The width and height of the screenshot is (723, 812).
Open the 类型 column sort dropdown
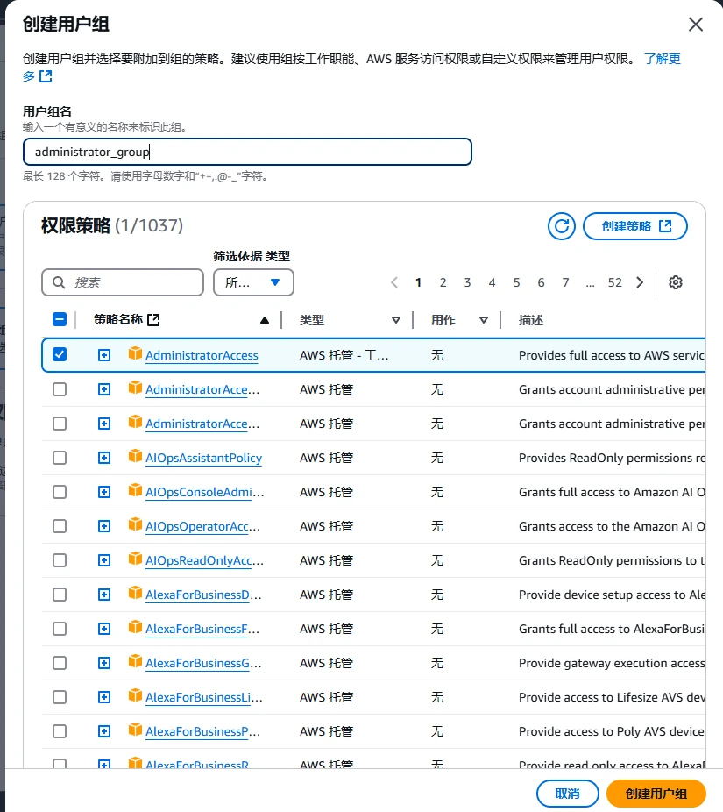pos(396,320)
